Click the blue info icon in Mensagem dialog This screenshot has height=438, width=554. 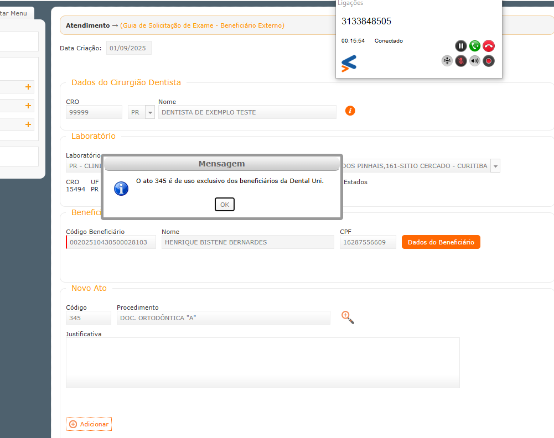(121, 189)
